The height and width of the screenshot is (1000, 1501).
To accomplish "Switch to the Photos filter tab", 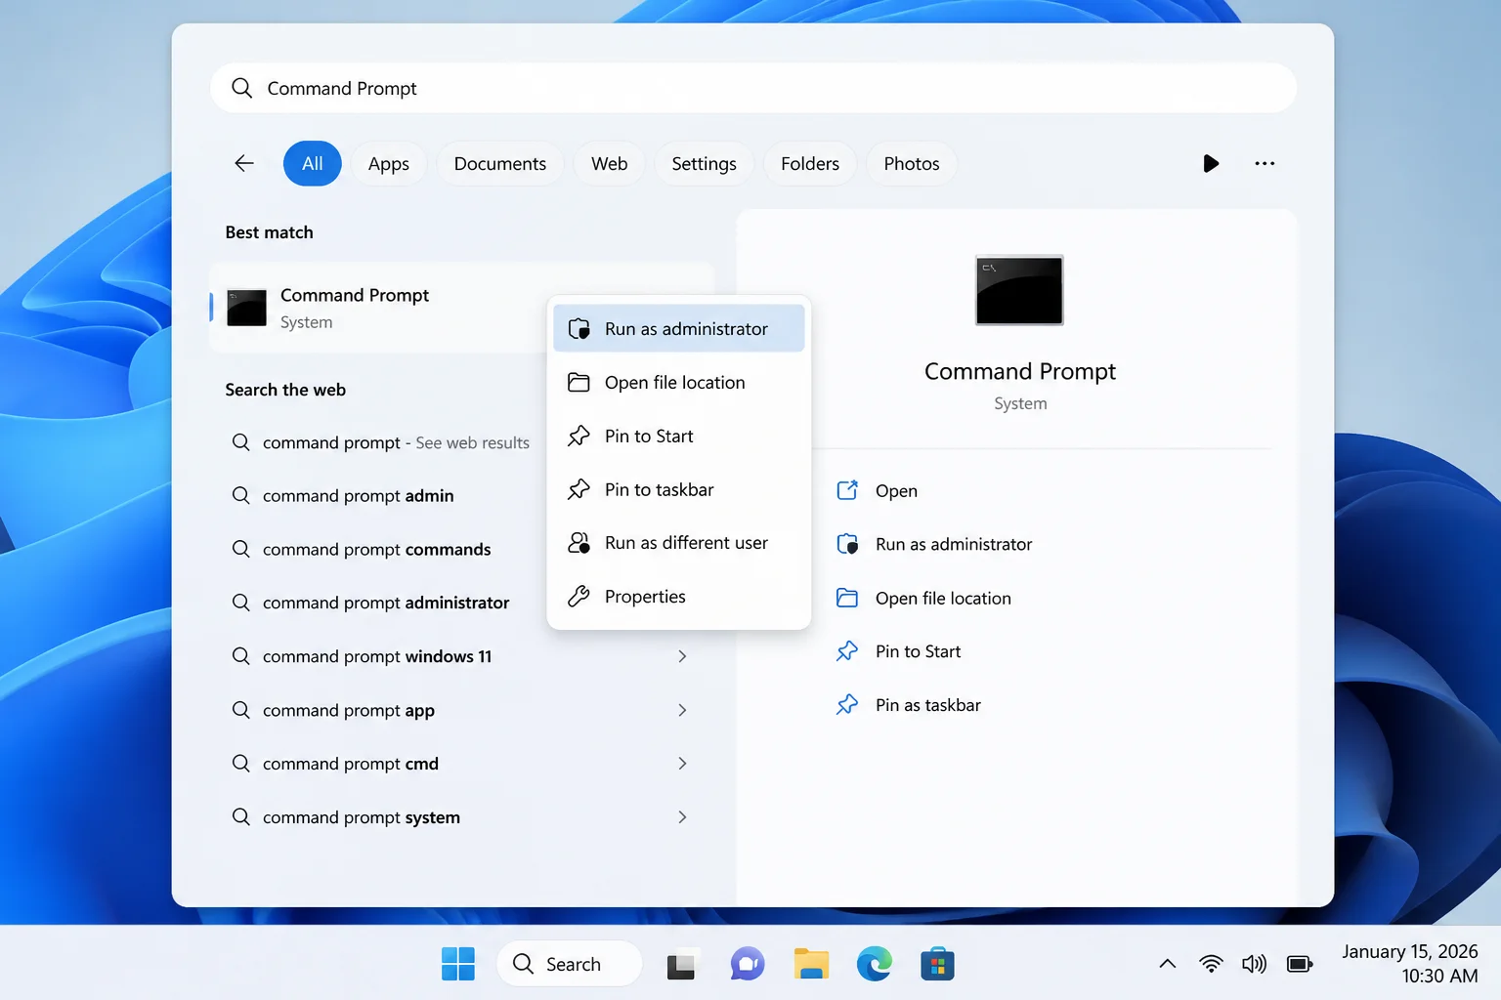I will (x=912, y=163).
